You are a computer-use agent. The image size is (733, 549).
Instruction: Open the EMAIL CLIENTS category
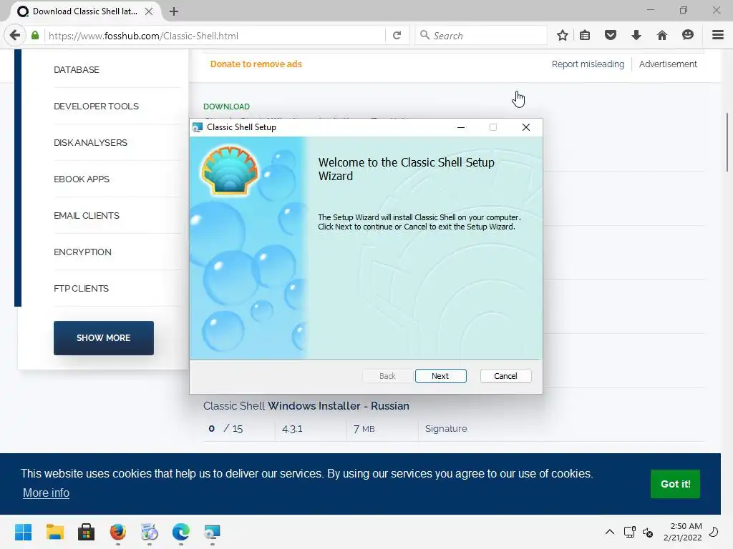(x=87, y=216)
